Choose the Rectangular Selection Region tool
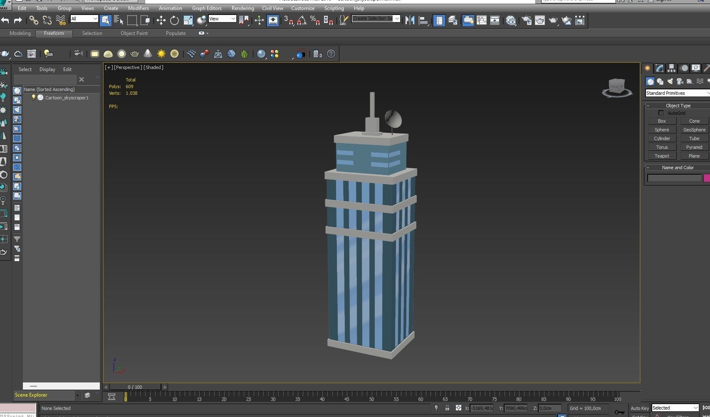This screenshot has width=710, height=417. point(132,20)
